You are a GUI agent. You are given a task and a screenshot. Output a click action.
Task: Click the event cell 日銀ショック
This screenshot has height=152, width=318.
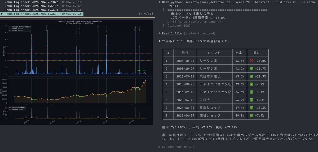[x=210, y=108]
